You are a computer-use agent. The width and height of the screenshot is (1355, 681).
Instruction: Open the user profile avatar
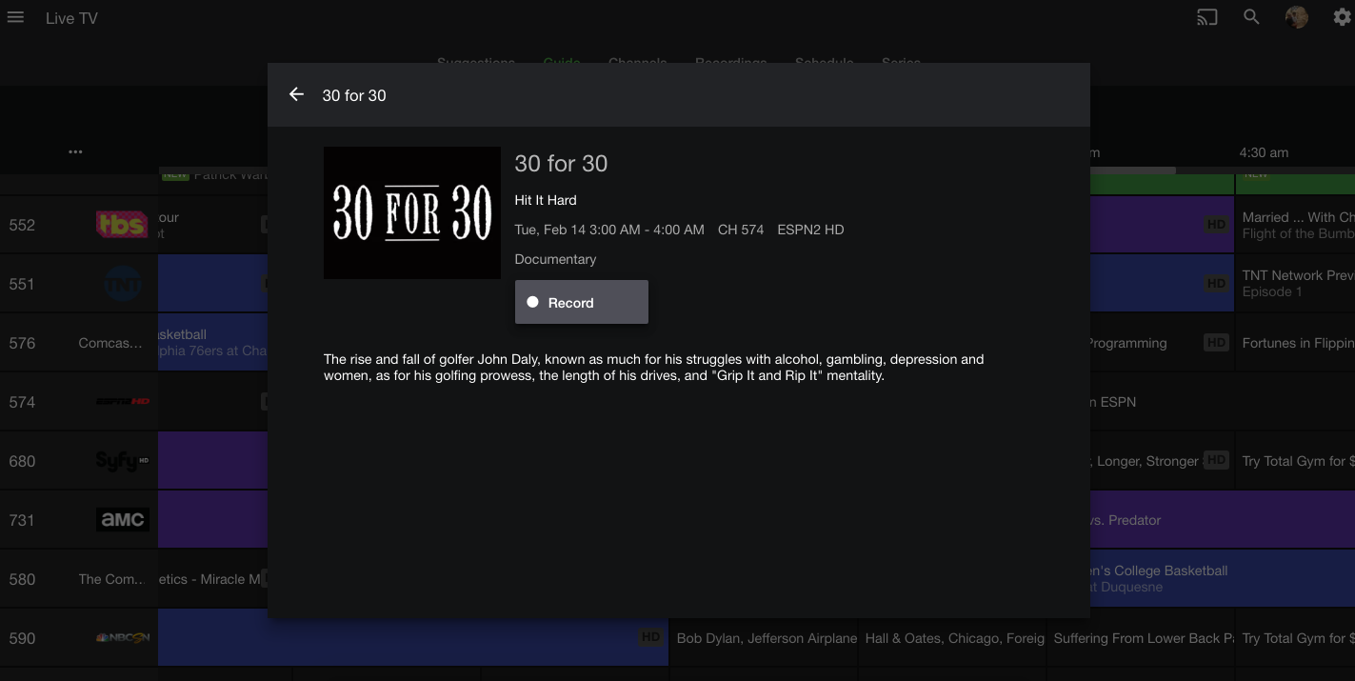pyautogui.click(x=1296, y=17)
